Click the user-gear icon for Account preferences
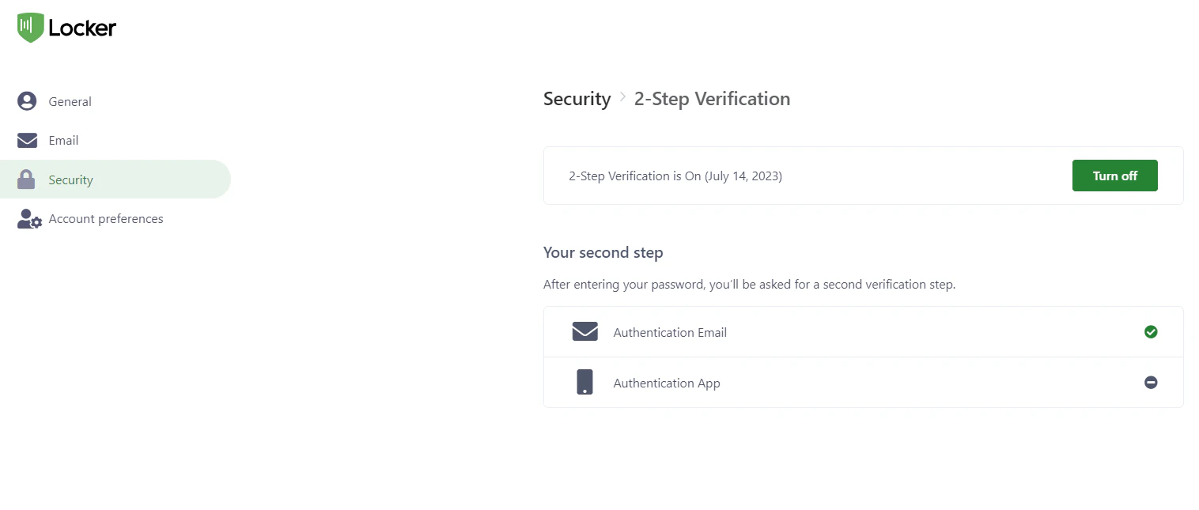1199x510 pixels. (28, 219)
